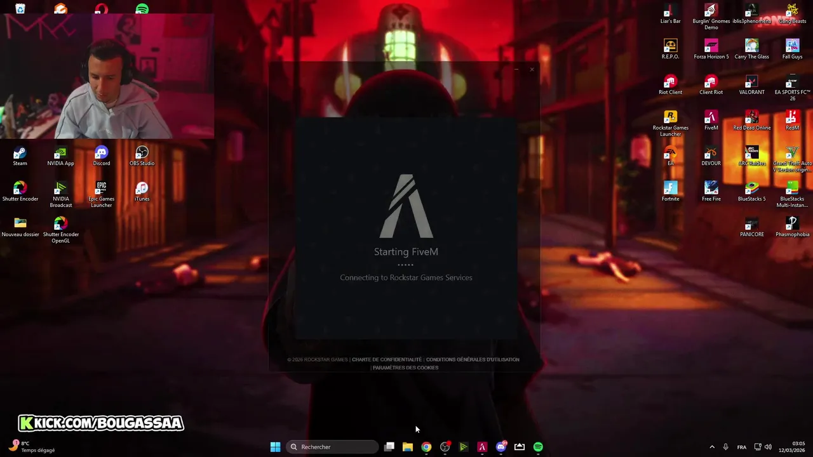Select the RedM desktop shortcut
The image size is (813, 457).
pyautogui.click(x=792, y=120)
